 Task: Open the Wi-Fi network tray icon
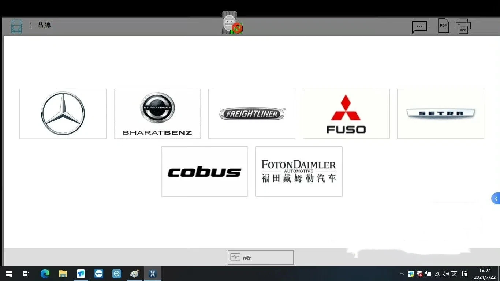coord(437,274)
